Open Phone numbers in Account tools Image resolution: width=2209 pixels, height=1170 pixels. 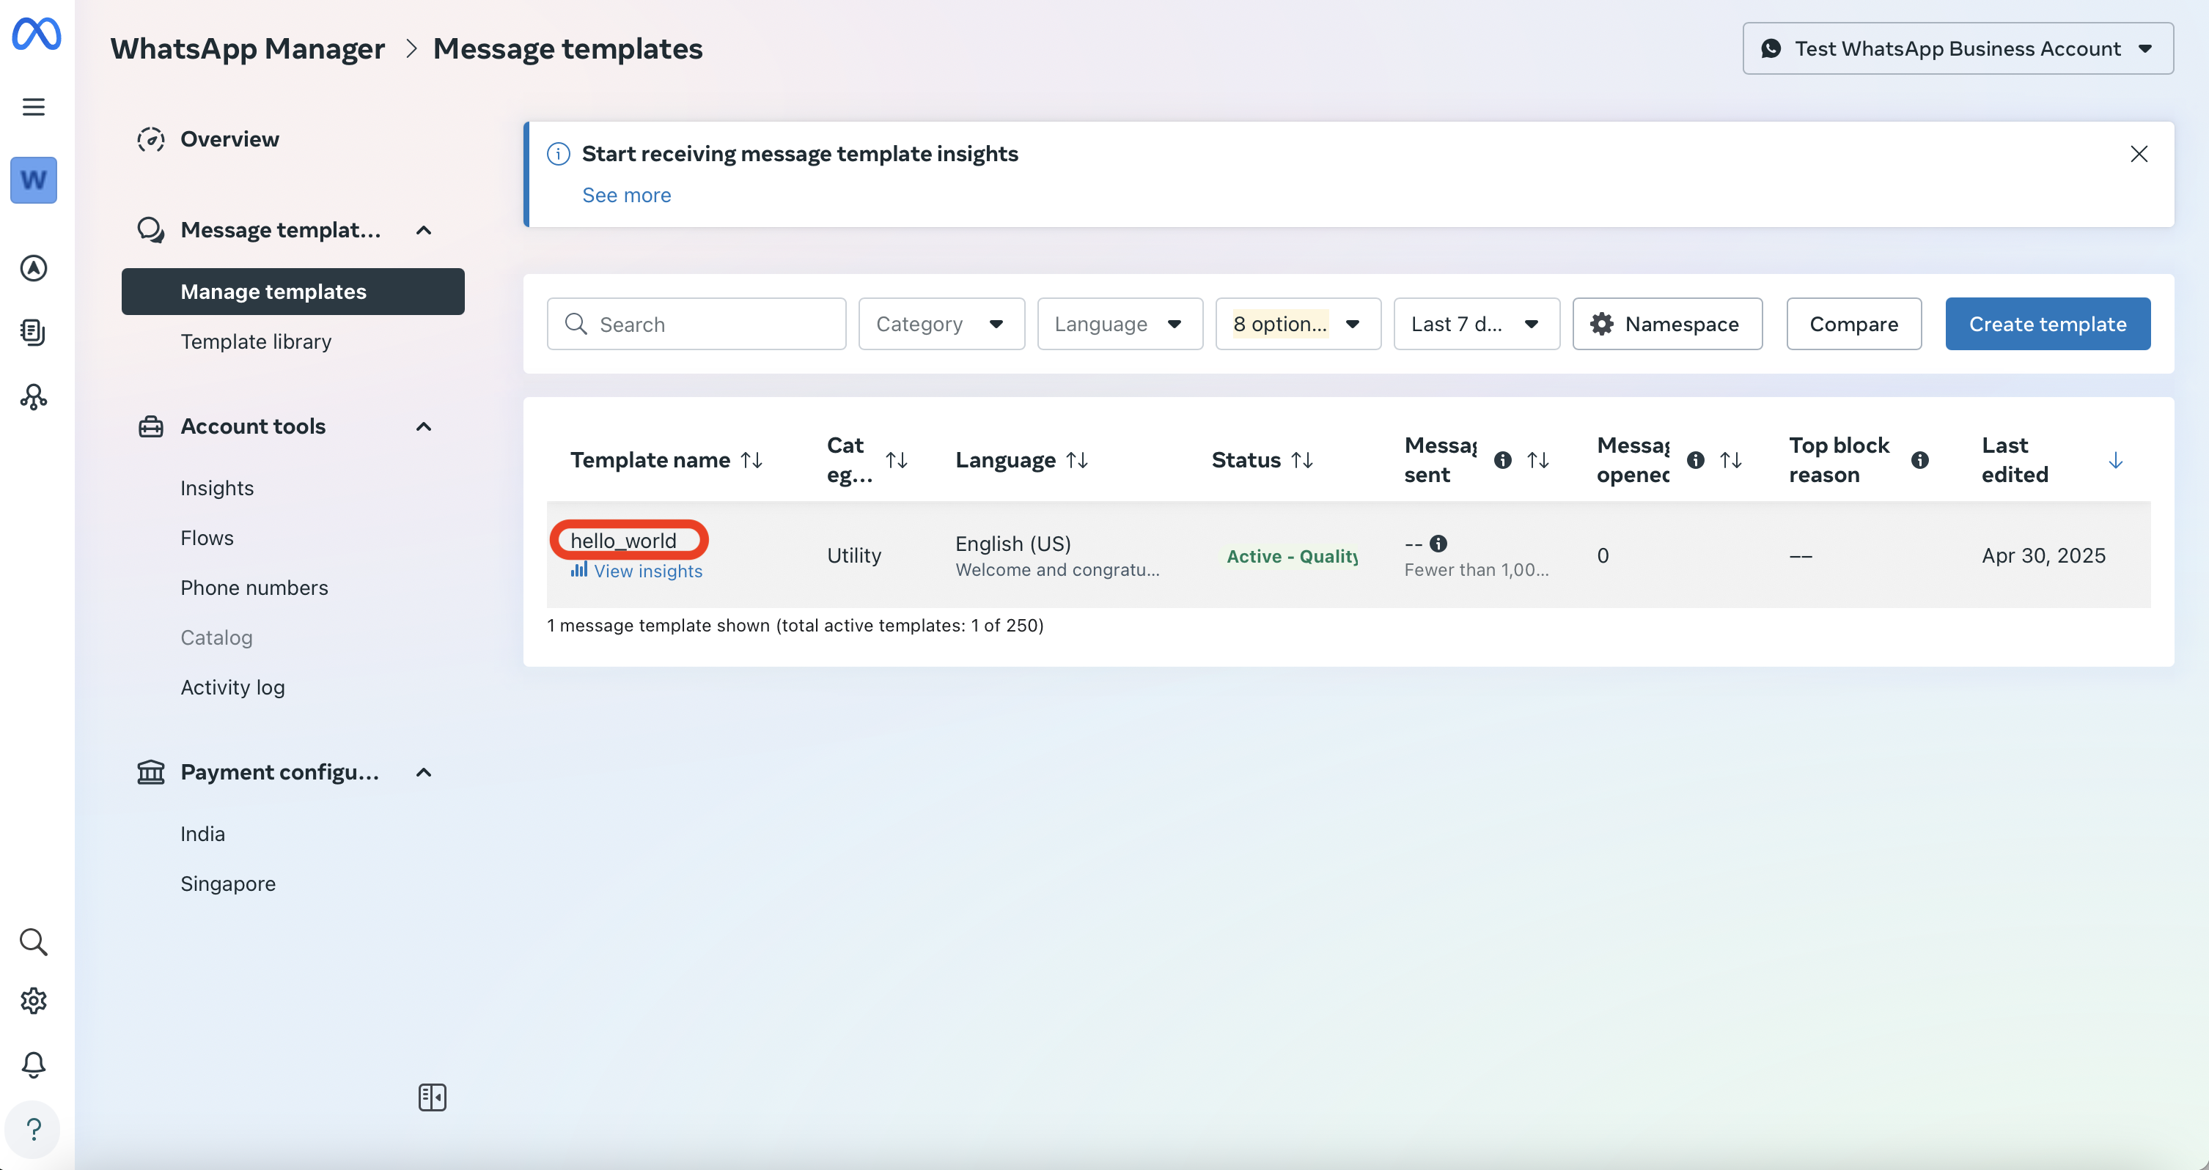254,587
